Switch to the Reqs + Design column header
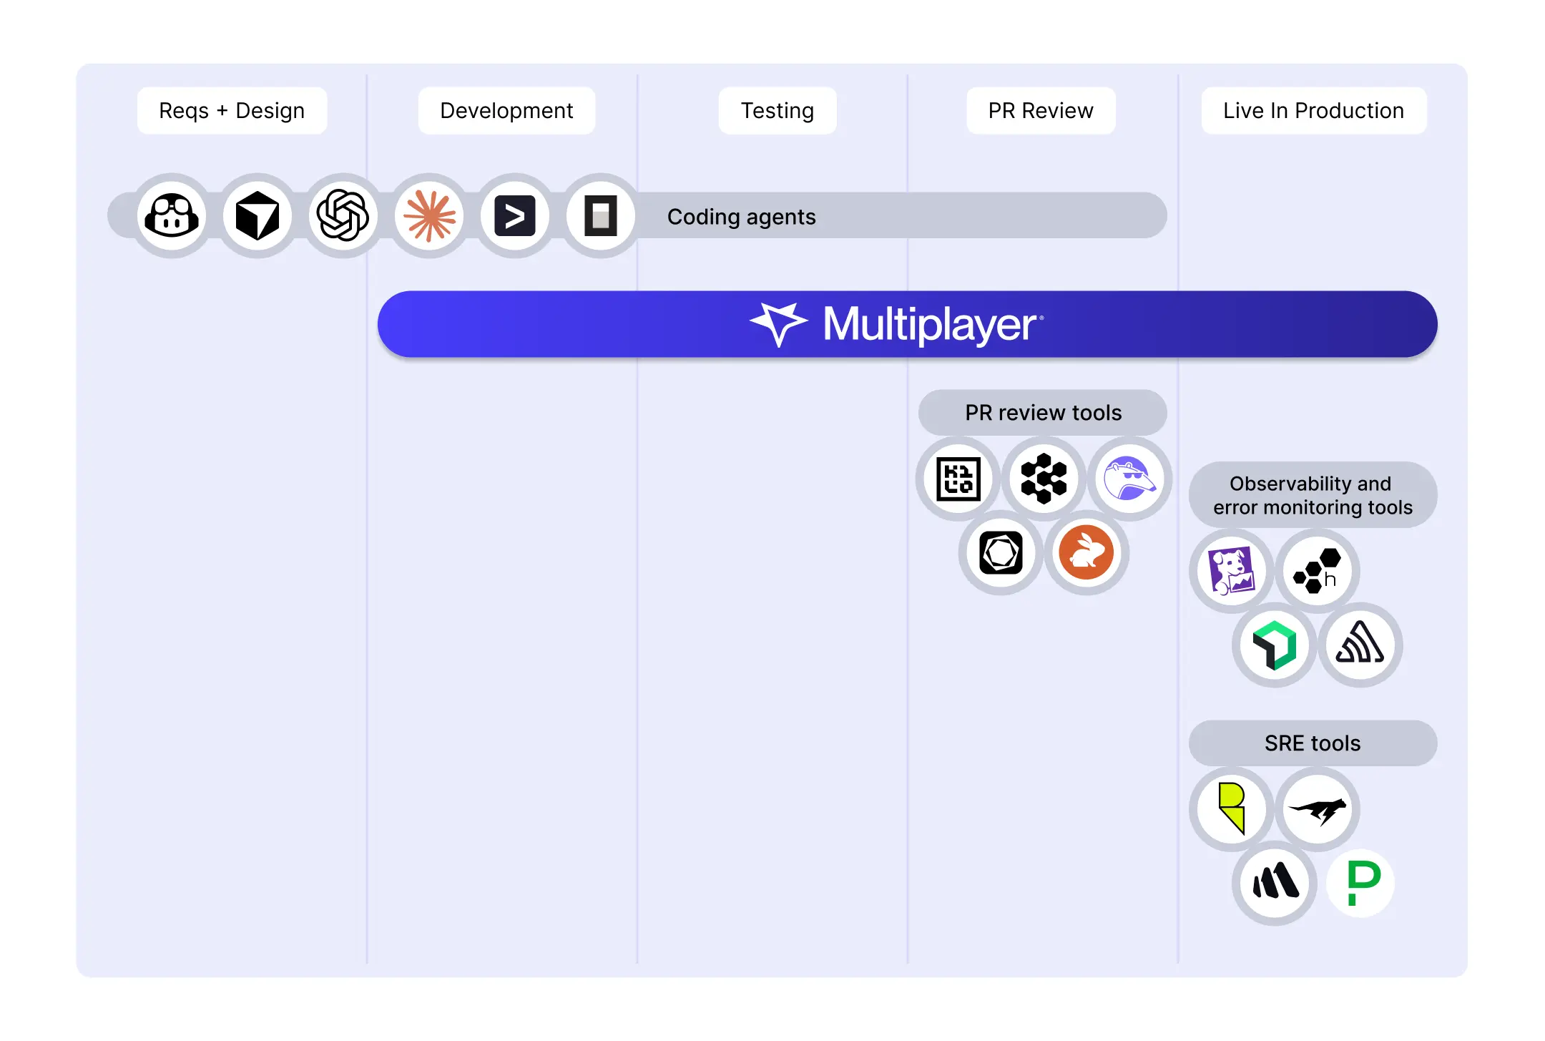The height and width of the screenshot is (1041, 1545). click(x=232, y=110)
